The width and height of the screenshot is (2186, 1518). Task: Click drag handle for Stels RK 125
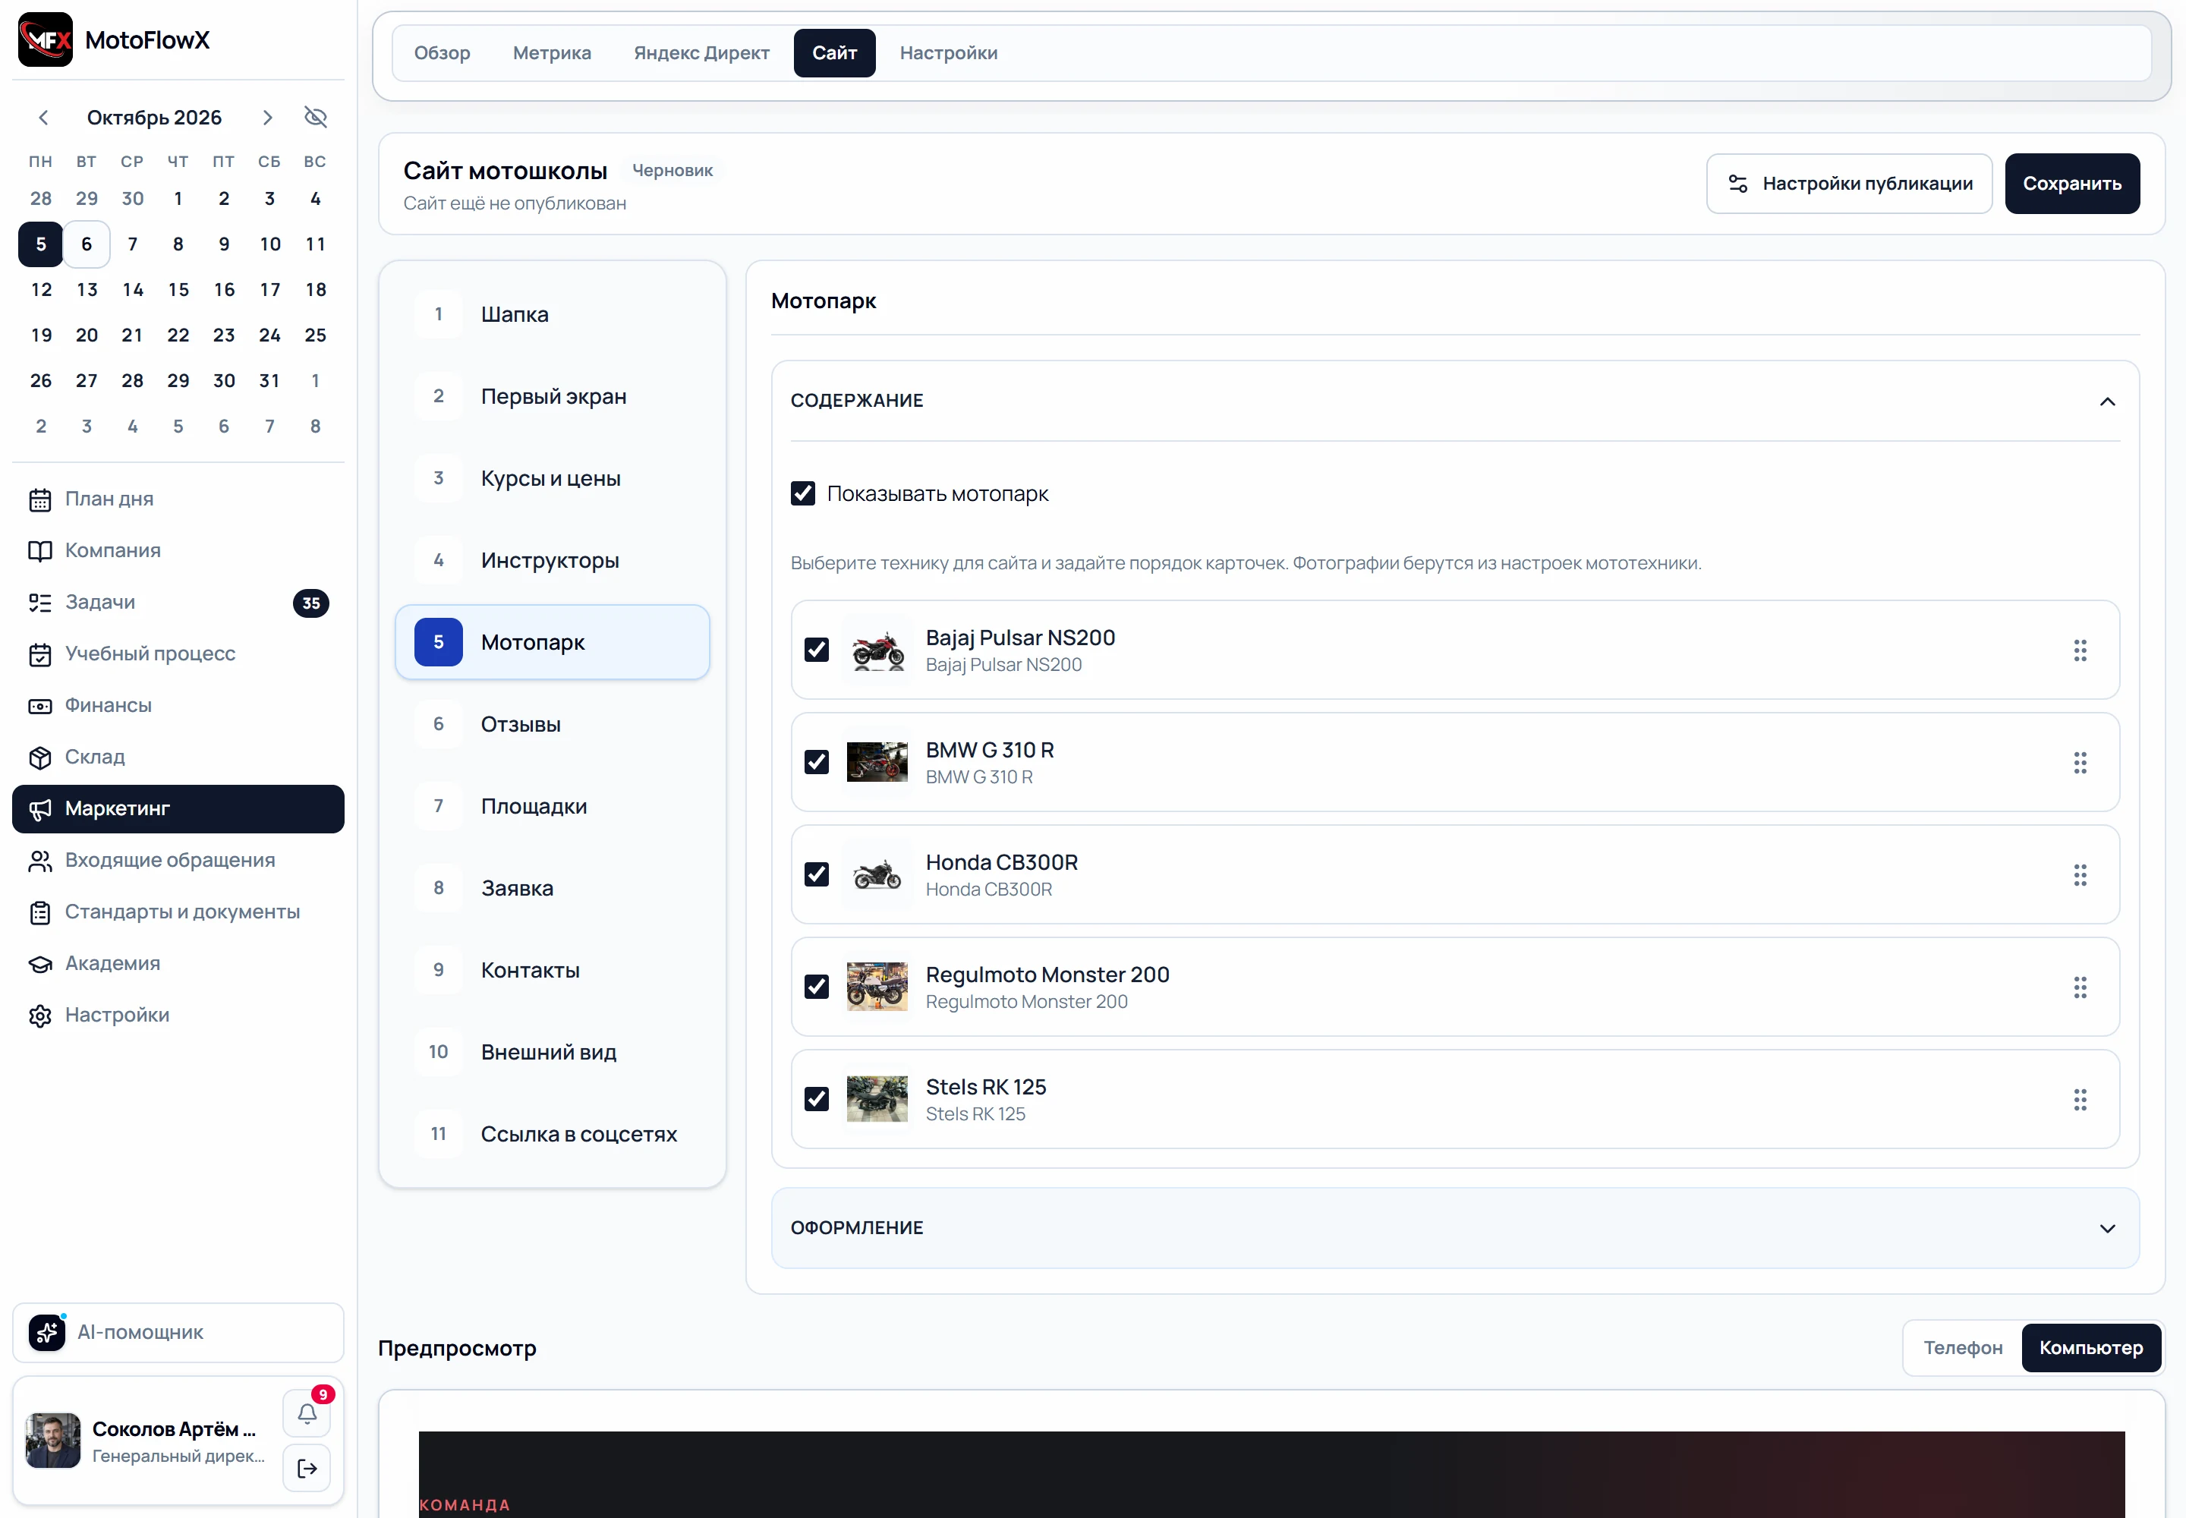[x=2080, y=1100]
